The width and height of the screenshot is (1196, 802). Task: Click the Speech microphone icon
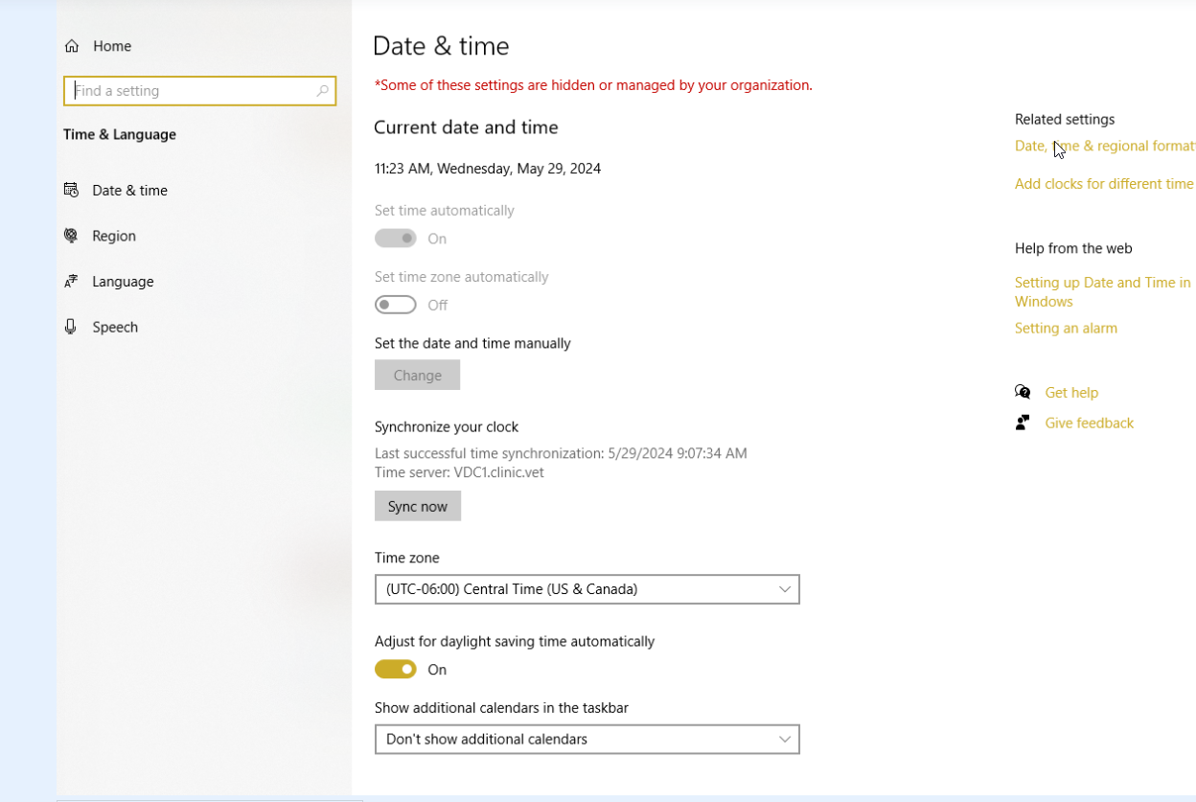71,327
